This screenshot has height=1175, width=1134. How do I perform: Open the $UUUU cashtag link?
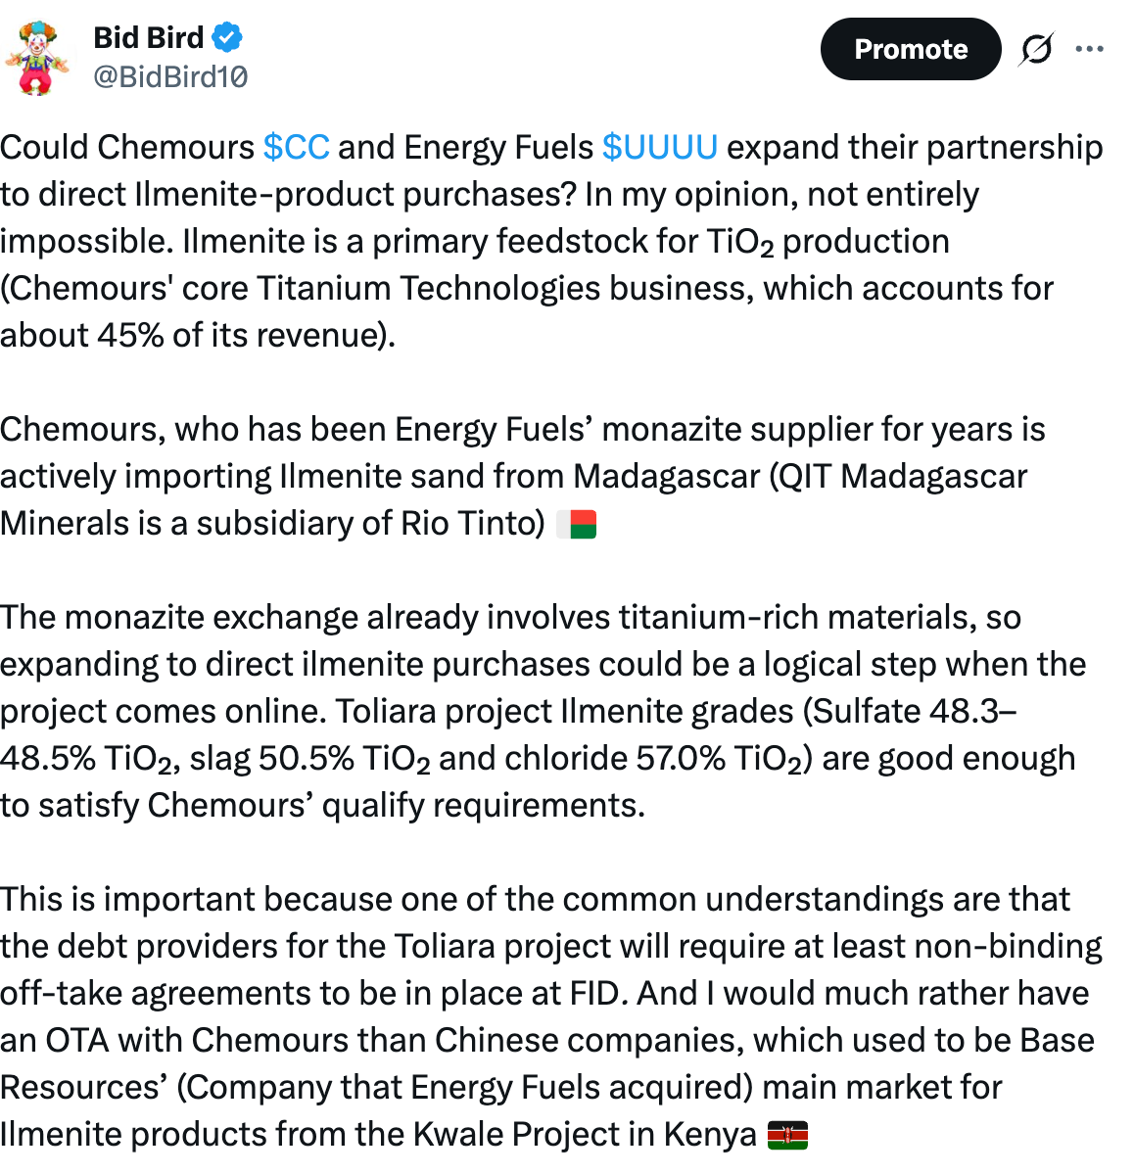(659, 147)
